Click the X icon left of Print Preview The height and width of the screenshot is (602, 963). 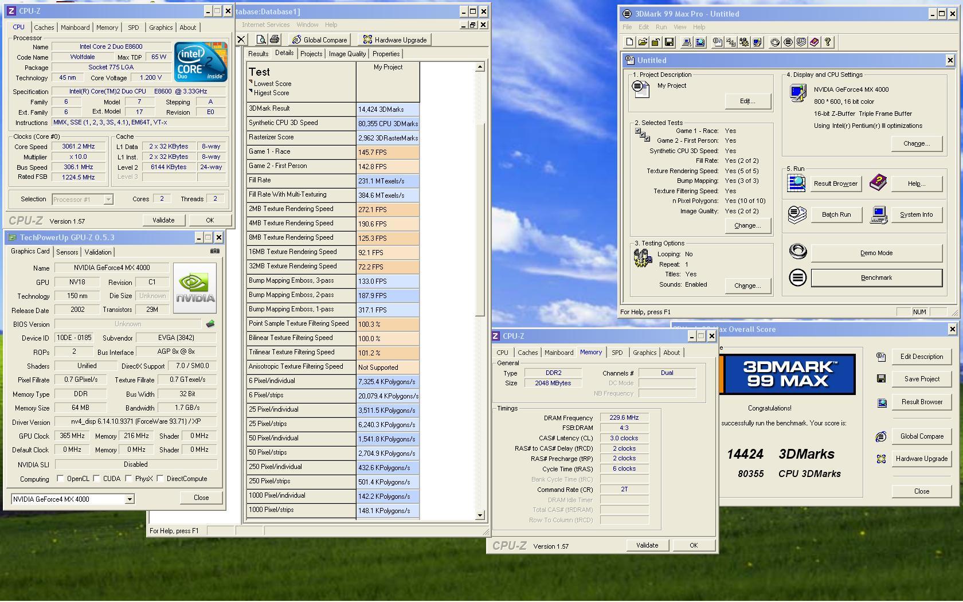click(241, 40)
